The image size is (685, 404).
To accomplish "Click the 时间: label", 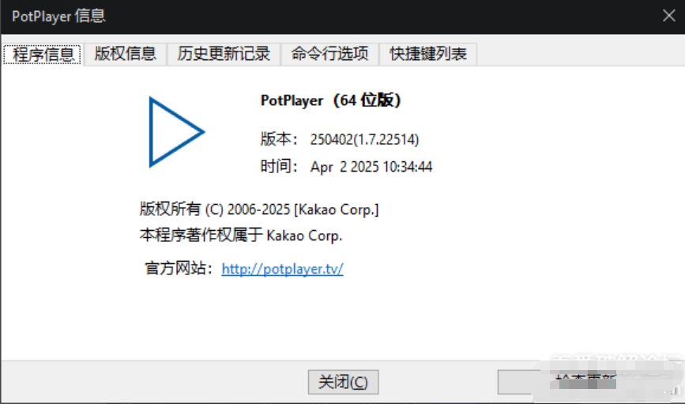I will pos(279,167).
